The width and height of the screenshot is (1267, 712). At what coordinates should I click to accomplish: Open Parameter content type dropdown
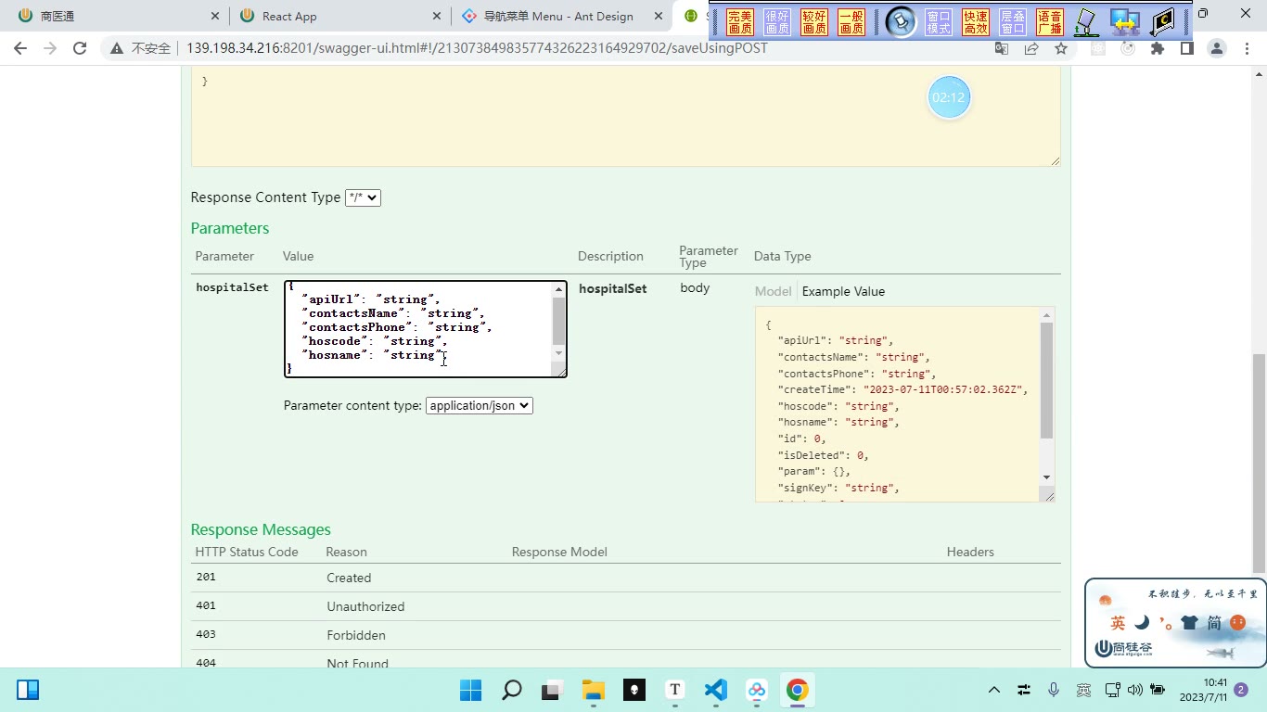click(480, 406)
